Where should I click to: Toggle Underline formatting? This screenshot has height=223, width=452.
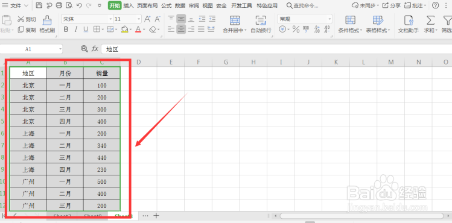[x=86, y=30]
